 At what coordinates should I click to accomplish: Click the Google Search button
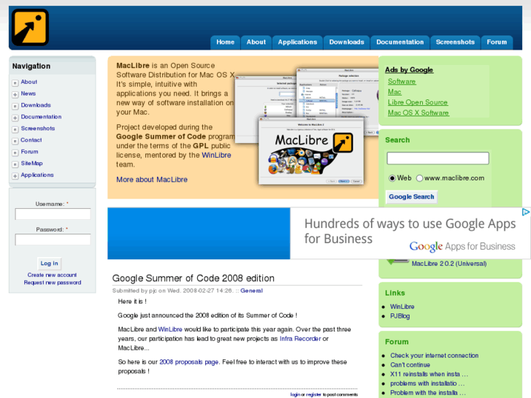[x=411, y=196]
